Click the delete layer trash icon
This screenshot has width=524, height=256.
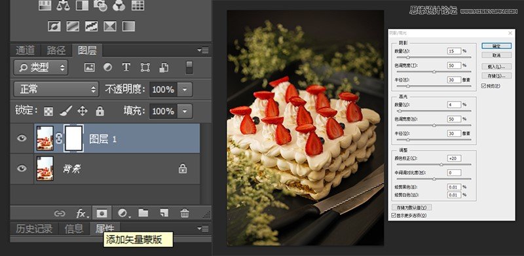[x=185, y=213]
